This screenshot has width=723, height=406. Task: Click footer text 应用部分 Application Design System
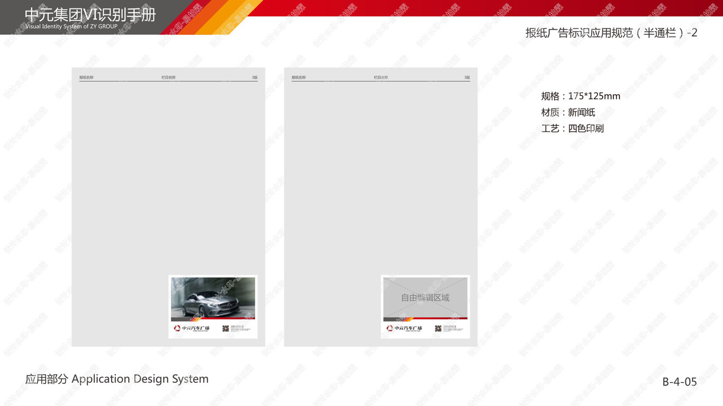(x=117, y=379)
